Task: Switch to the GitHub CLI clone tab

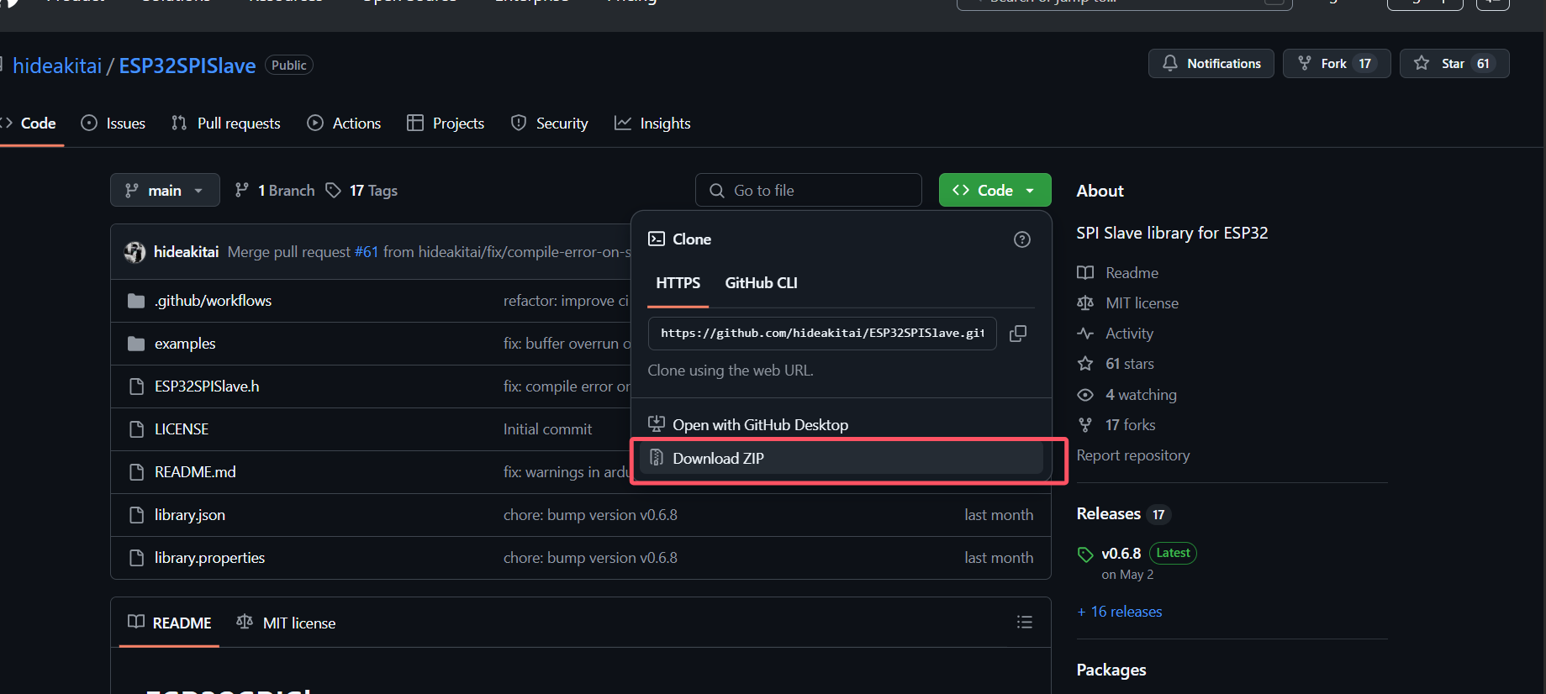Action: [761, 283]
